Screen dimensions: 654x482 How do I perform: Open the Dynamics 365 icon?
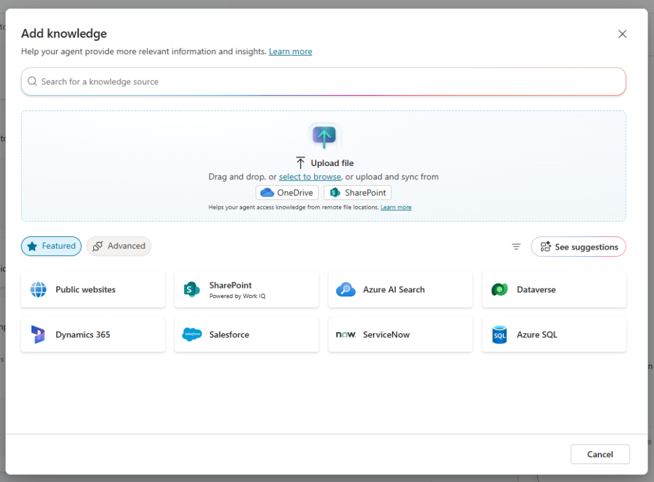[x=38, y=335]
